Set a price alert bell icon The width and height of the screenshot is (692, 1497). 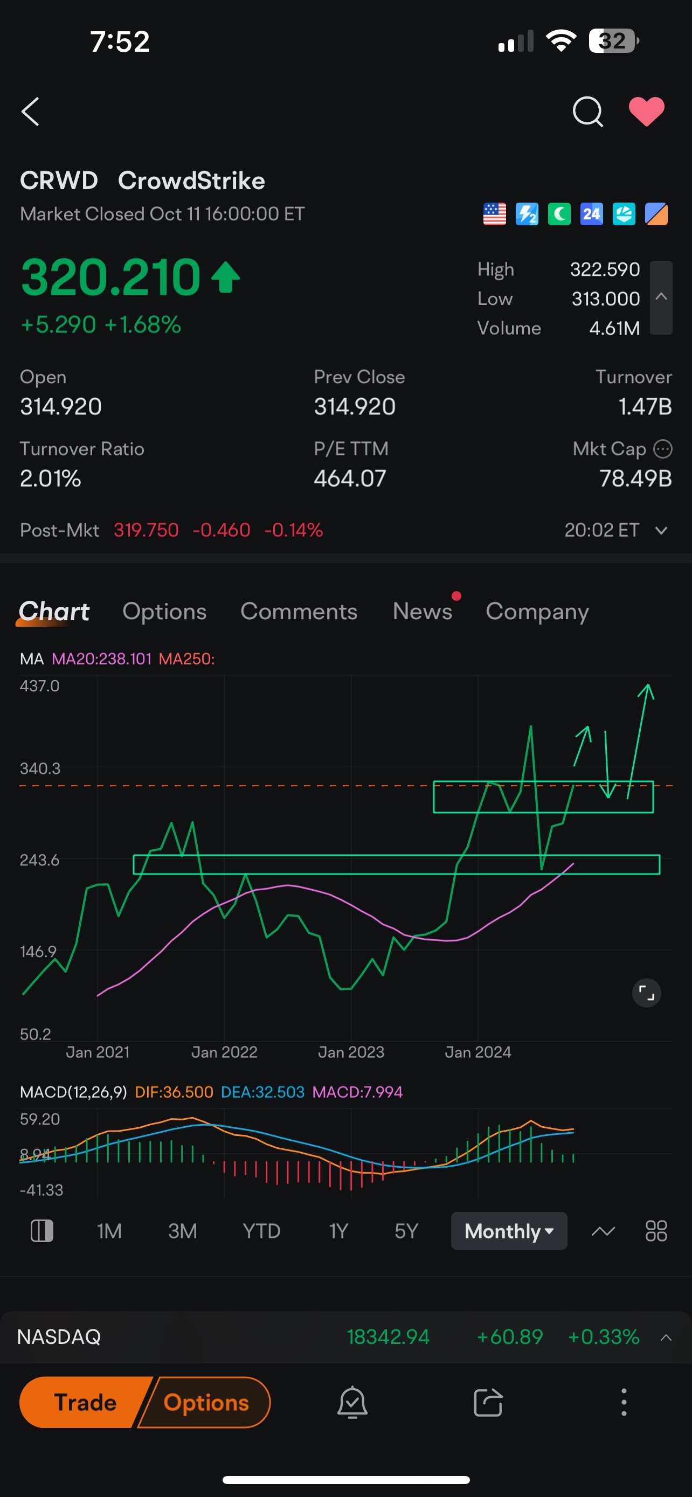(352, 1402)
